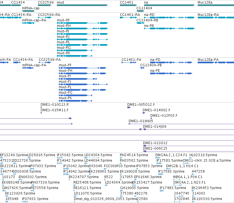Screen dimensions: 234x203
Task: Click the CG32599-RA transcript
Action: click(45, 18)
